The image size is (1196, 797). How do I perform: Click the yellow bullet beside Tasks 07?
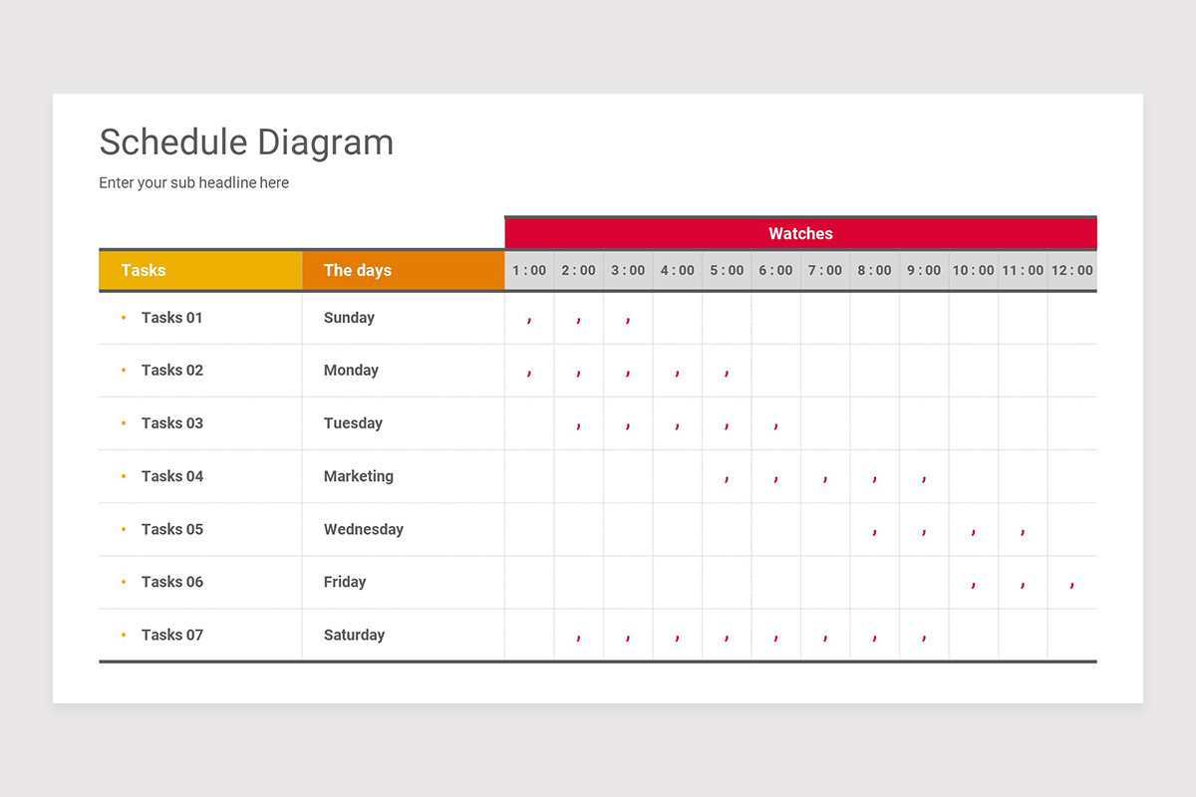point(124,635)
